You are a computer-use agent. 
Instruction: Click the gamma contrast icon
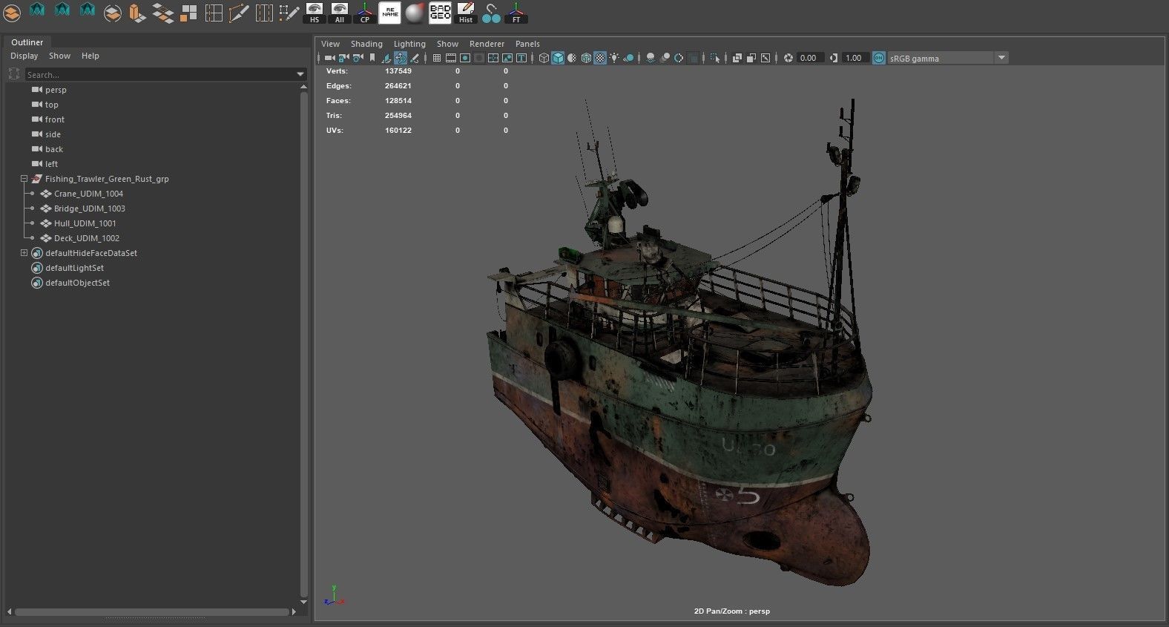(834, 58)
